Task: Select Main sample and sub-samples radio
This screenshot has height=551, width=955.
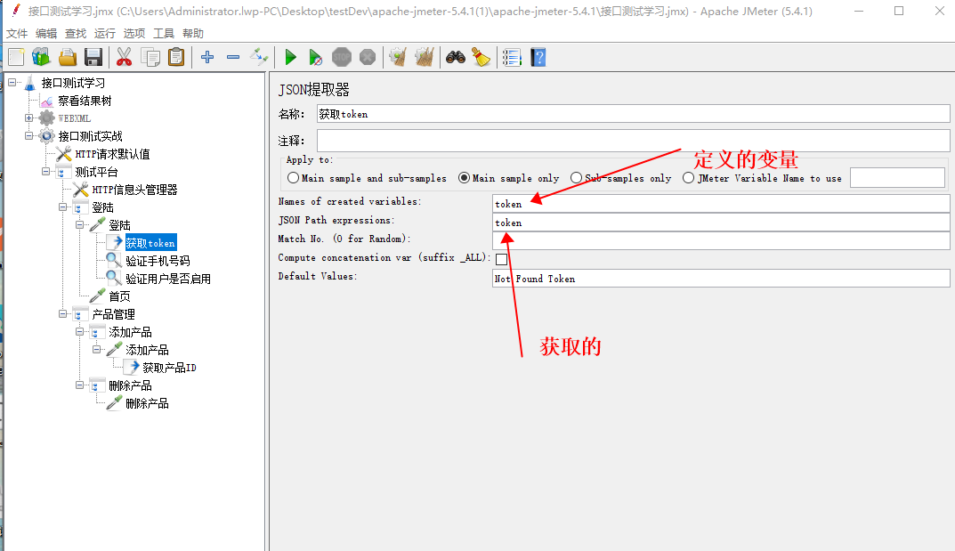Action: [x=293, y=178]
